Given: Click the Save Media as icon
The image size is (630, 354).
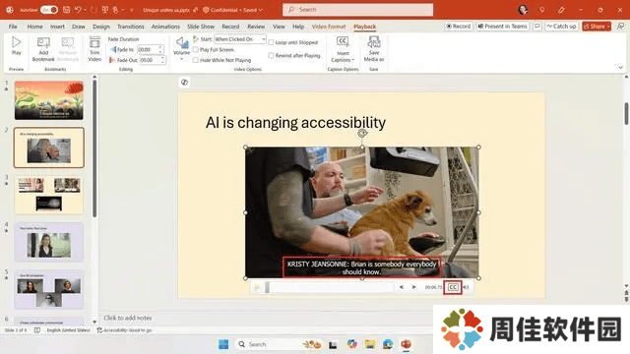Looking at the screenshot, I should (x=374, y=41).
